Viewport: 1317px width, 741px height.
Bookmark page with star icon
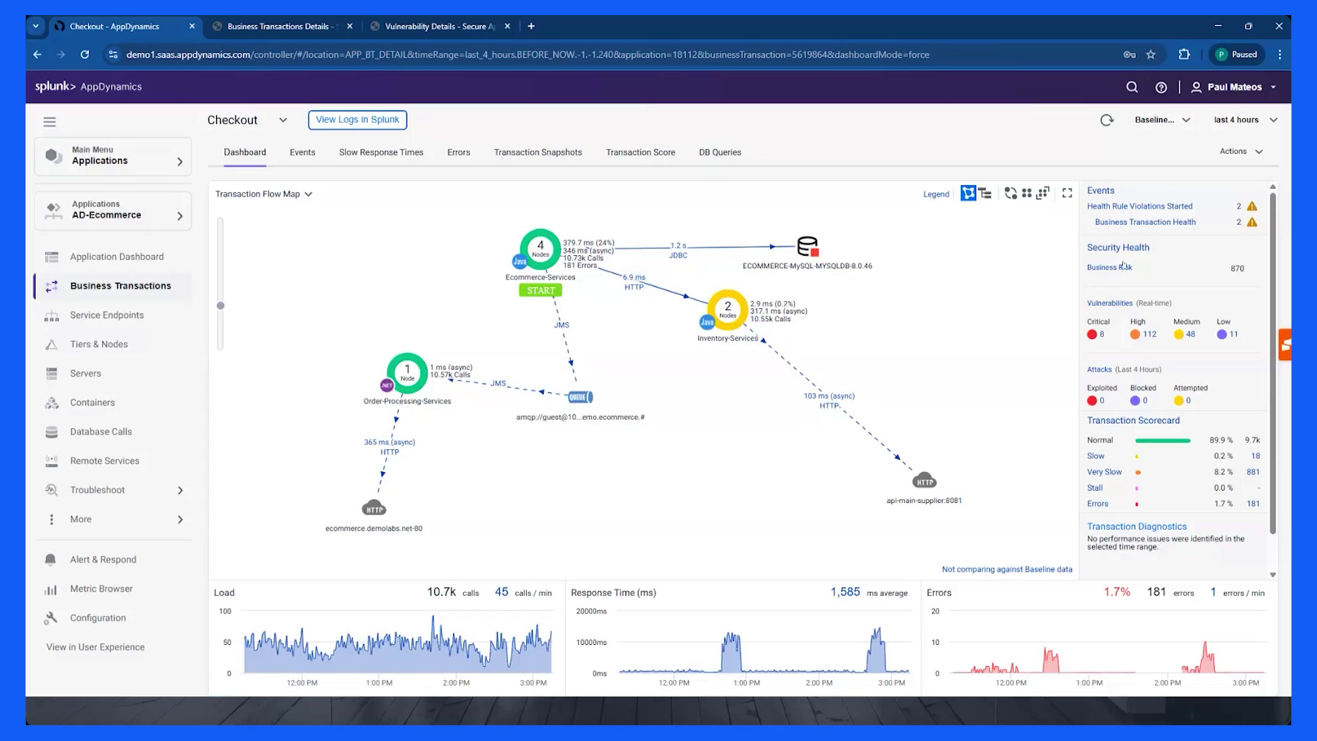(1151, 55)
